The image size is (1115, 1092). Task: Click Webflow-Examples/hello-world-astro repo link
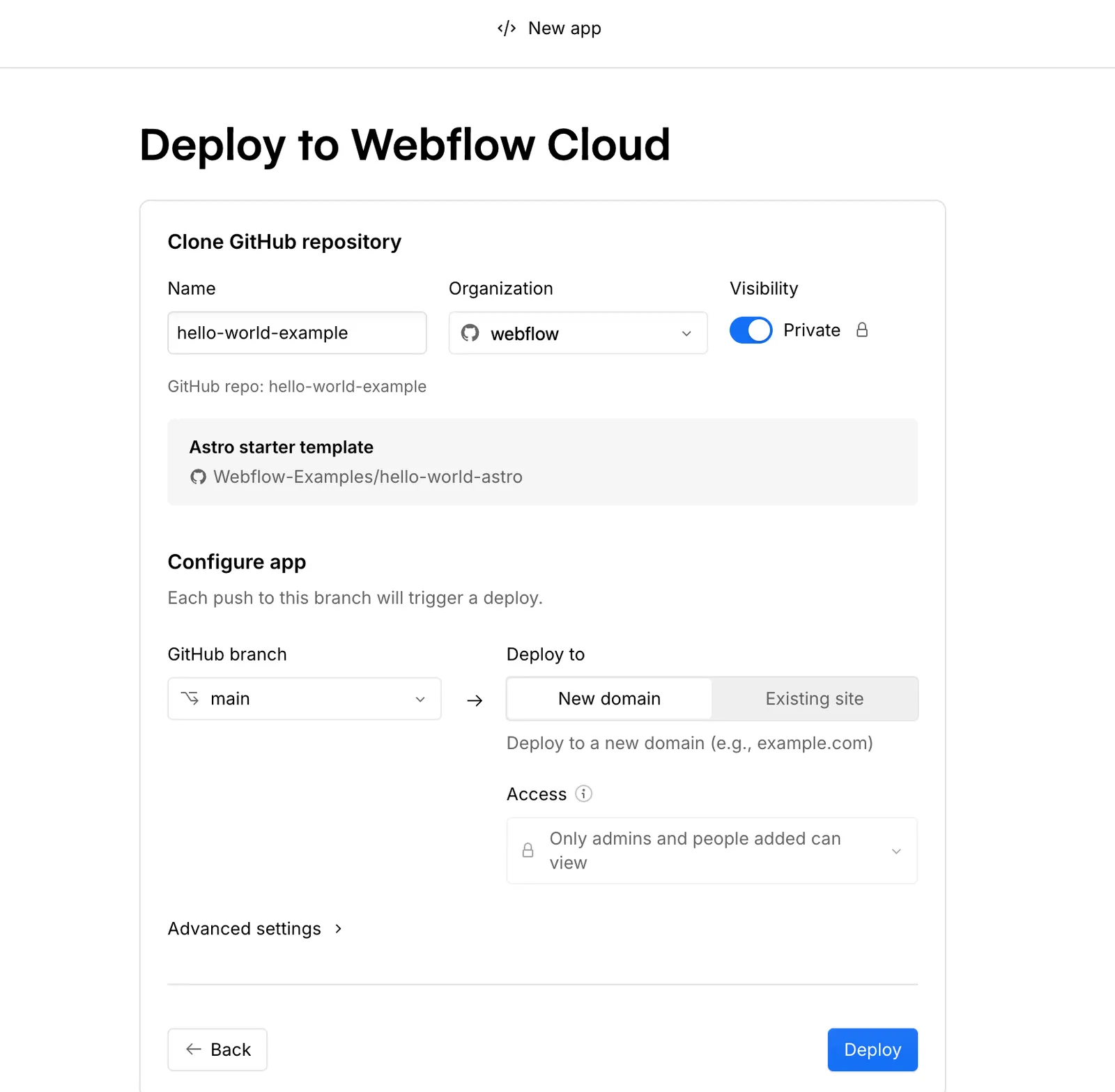point(368,477)
